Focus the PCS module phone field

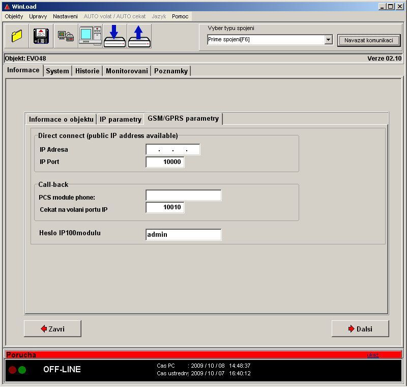(x=183, y=196)
